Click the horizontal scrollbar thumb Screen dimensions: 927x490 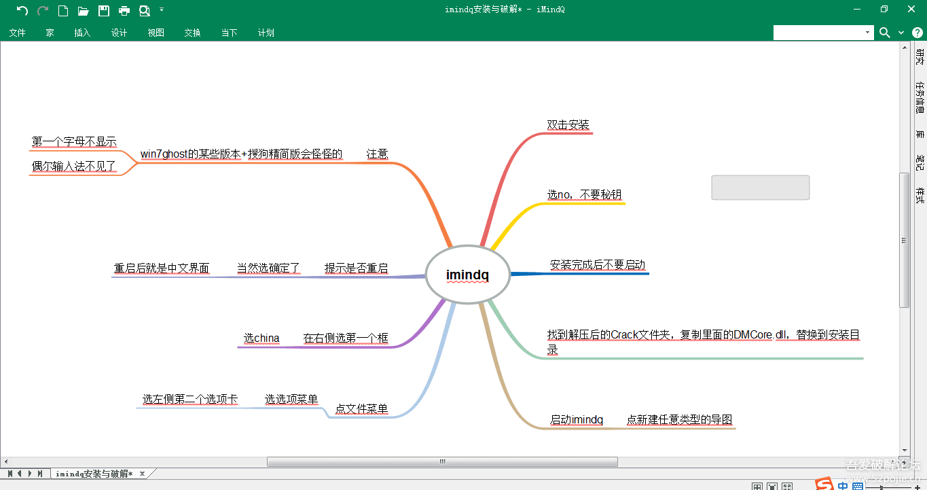click(x=442, y=462)
